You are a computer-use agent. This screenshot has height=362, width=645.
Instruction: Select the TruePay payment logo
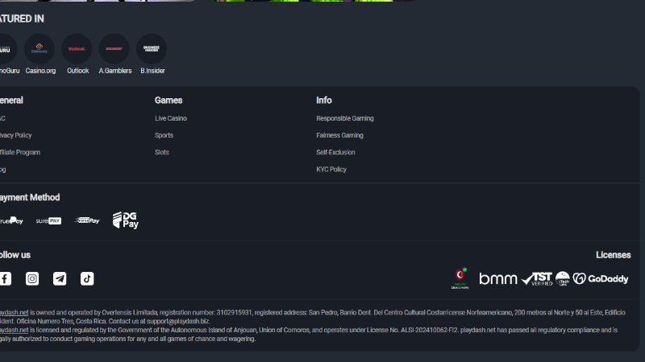pos(11,220)
